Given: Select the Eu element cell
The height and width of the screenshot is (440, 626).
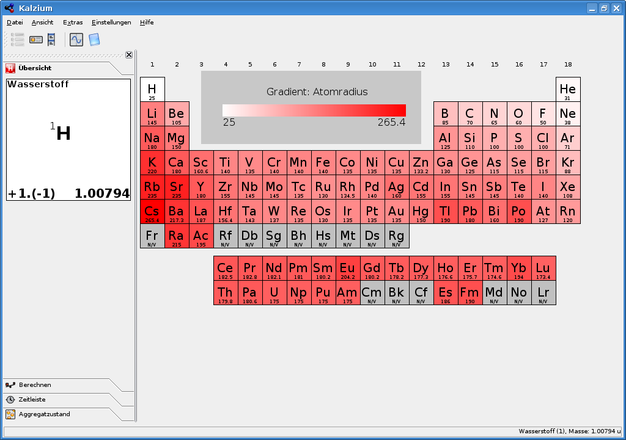Looking at the screenshot, I should [348, 269].
